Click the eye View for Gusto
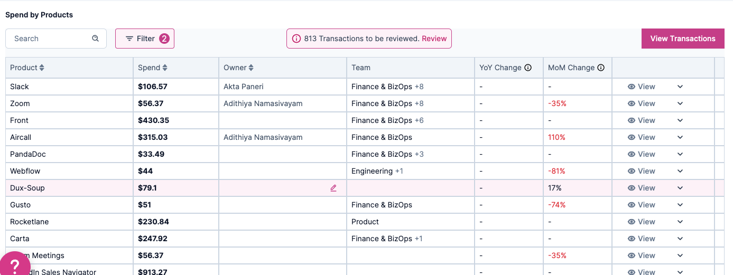Screen dimensions: 733x275 click(642, 205)
